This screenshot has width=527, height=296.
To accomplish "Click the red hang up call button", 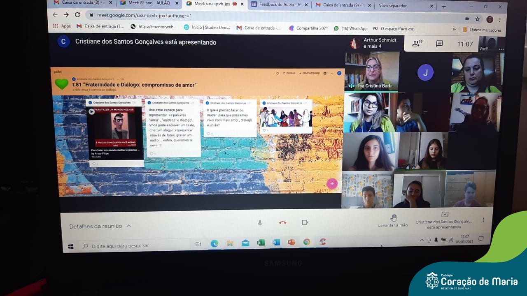I will 282,223.
